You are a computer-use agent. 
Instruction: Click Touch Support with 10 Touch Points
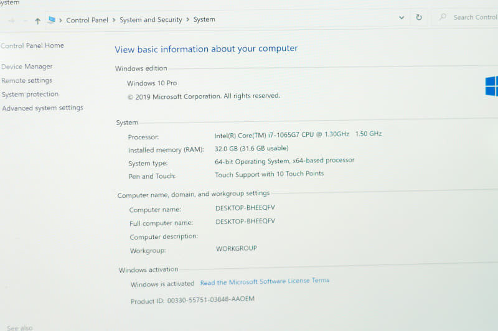270,174
